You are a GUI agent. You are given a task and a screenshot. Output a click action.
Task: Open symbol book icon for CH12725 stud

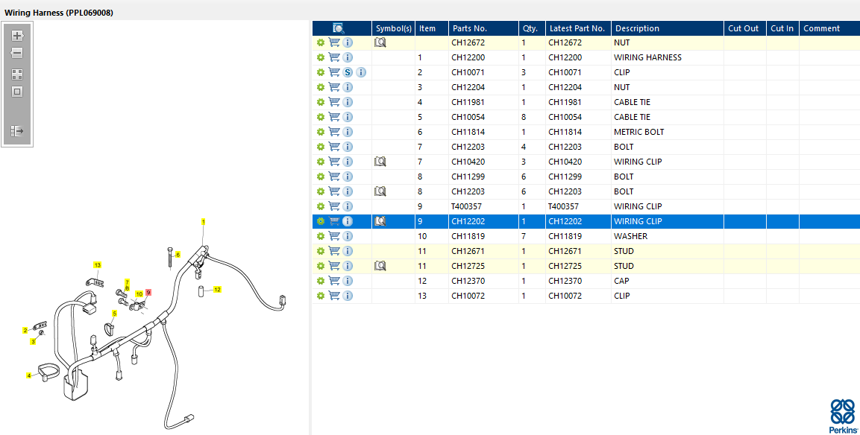coord(380,266)
